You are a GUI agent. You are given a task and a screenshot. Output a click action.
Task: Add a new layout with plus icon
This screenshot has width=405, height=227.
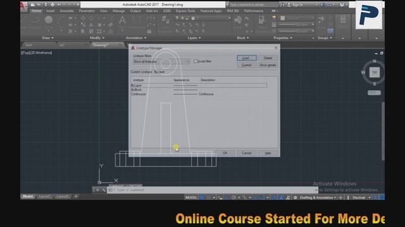[x=76, y=196]
